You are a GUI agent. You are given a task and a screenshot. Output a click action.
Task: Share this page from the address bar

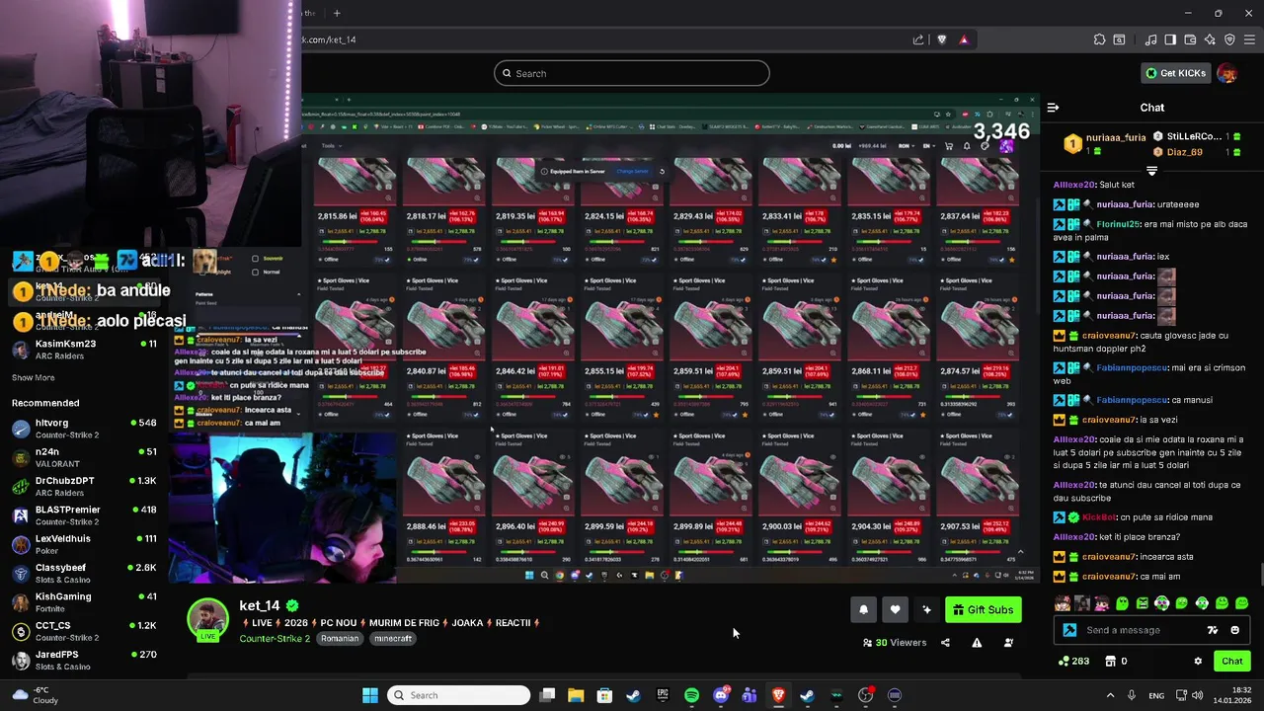918,39
